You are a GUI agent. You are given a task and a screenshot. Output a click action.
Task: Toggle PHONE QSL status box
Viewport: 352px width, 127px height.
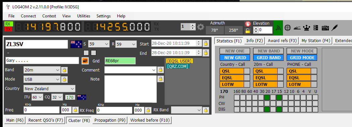click(314, 71)
